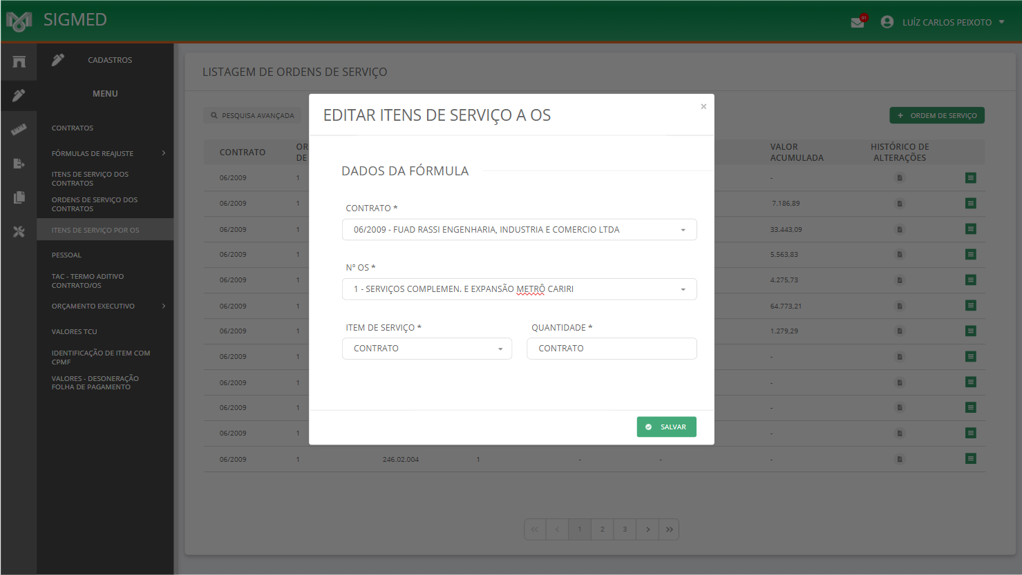
Task: Open the Nº OS dropdown
Action: click(520, 289)
